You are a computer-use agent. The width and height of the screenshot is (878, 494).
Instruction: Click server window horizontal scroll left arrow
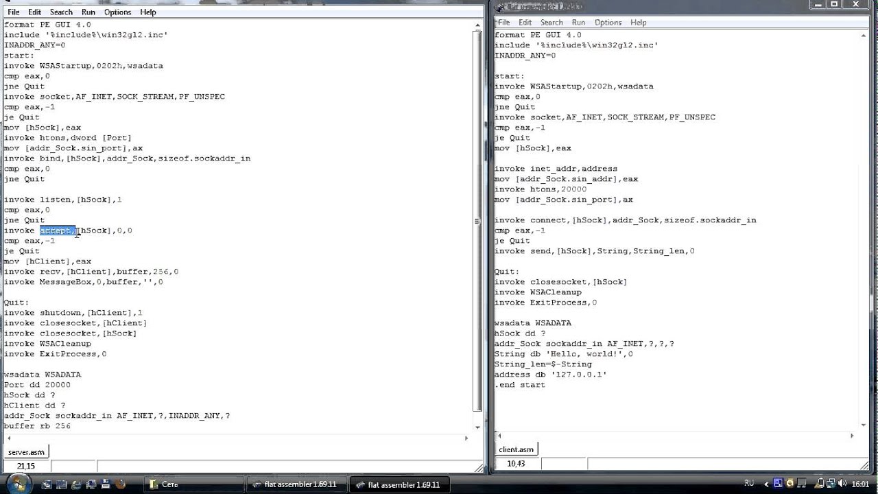point(8,438)
